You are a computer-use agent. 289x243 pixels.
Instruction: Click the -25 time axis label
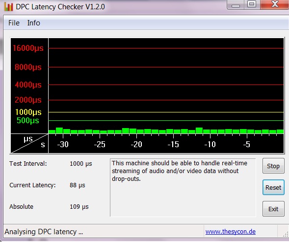[100, 144]
